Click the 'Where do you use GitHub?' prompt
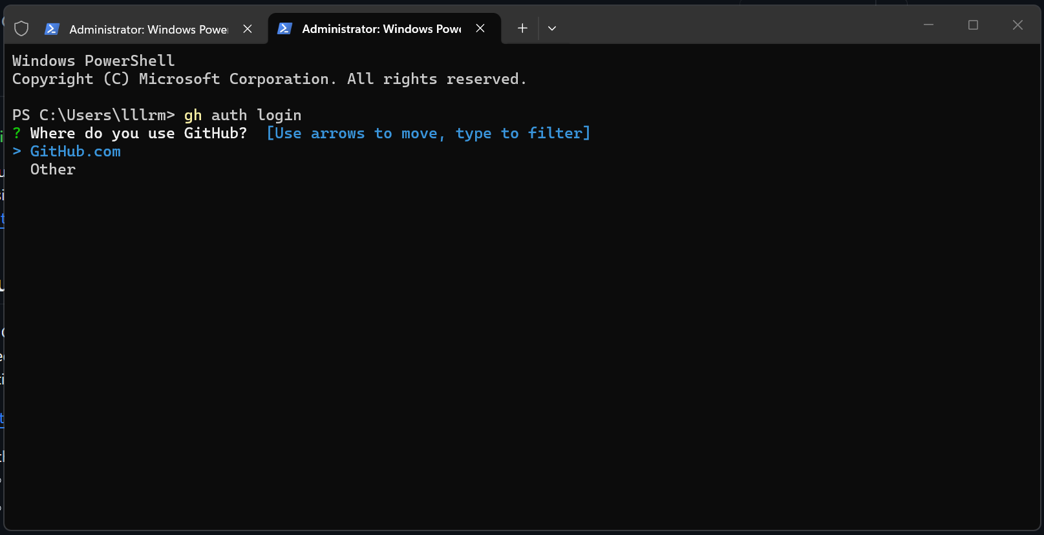Viewport: 1044px width, 535px height. 138,133
